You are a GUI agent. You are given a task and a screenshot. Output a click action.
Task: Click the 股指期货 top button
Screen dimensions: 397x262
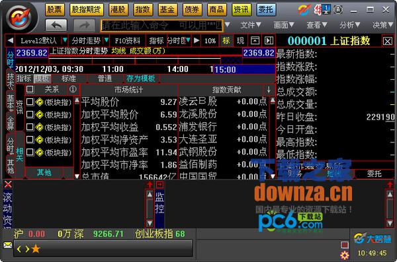[86, 10]
